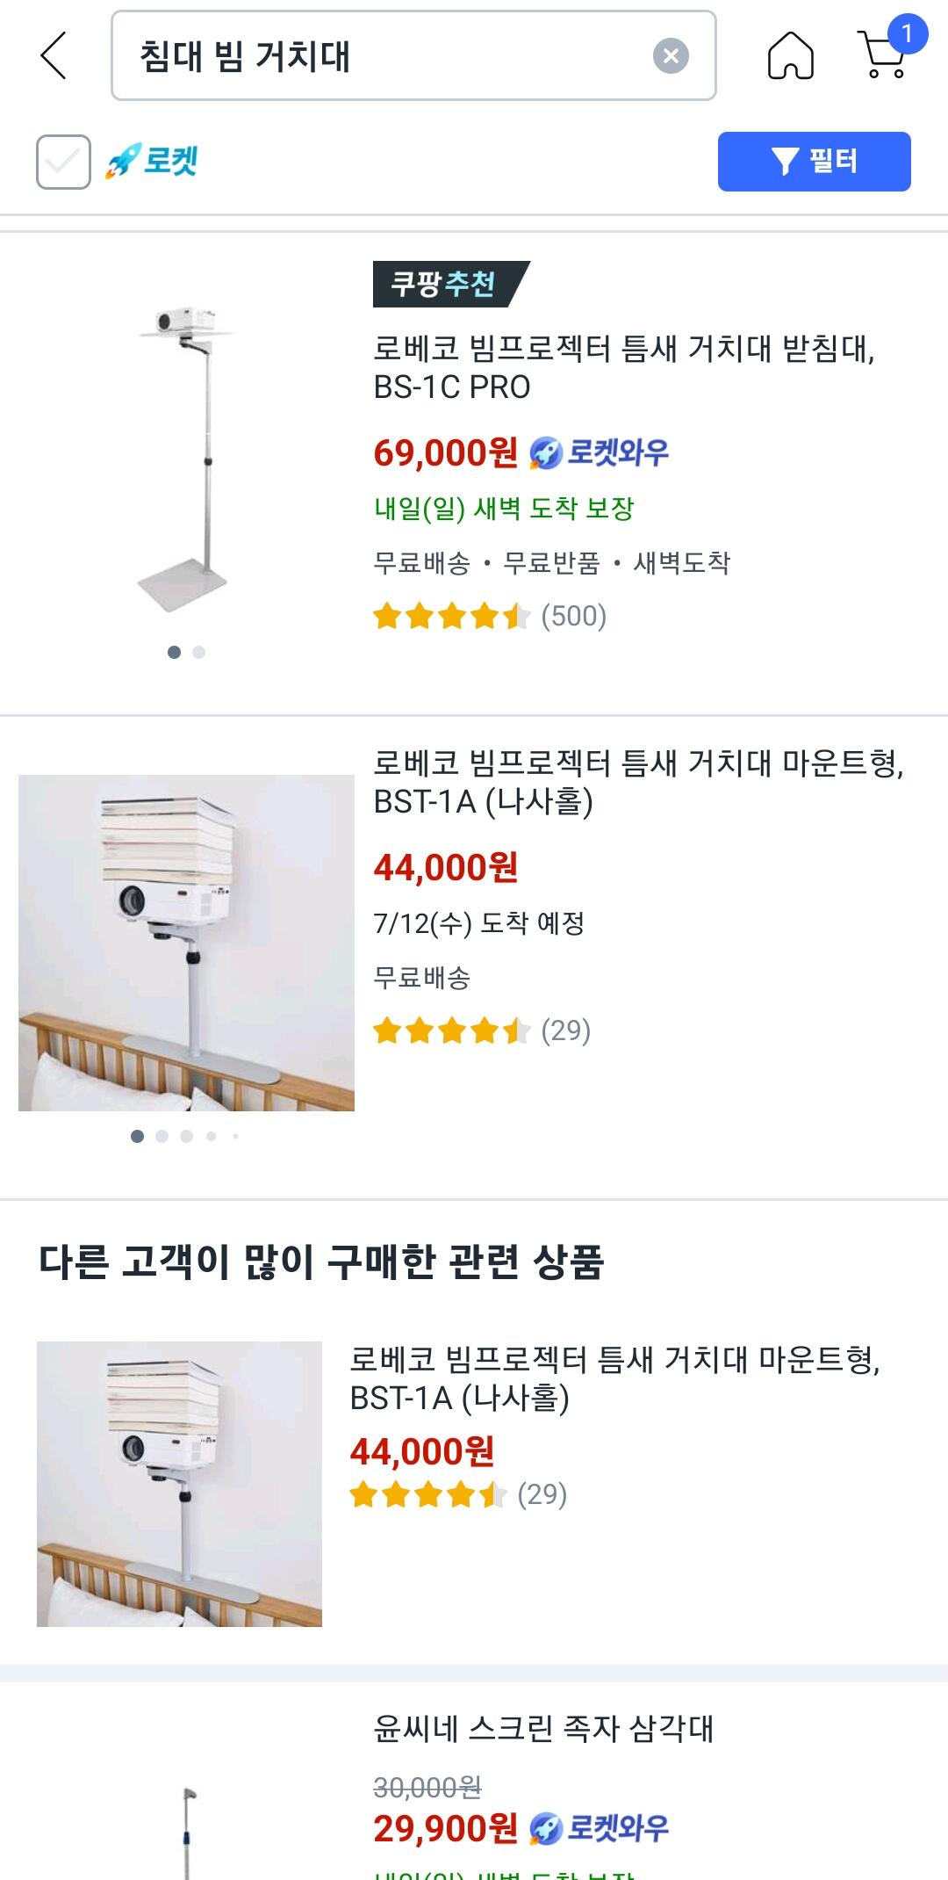This screenshot has height=1880, width=948.
Task: Clear the search text with the X icon
Action: click(x=671, y=56)
